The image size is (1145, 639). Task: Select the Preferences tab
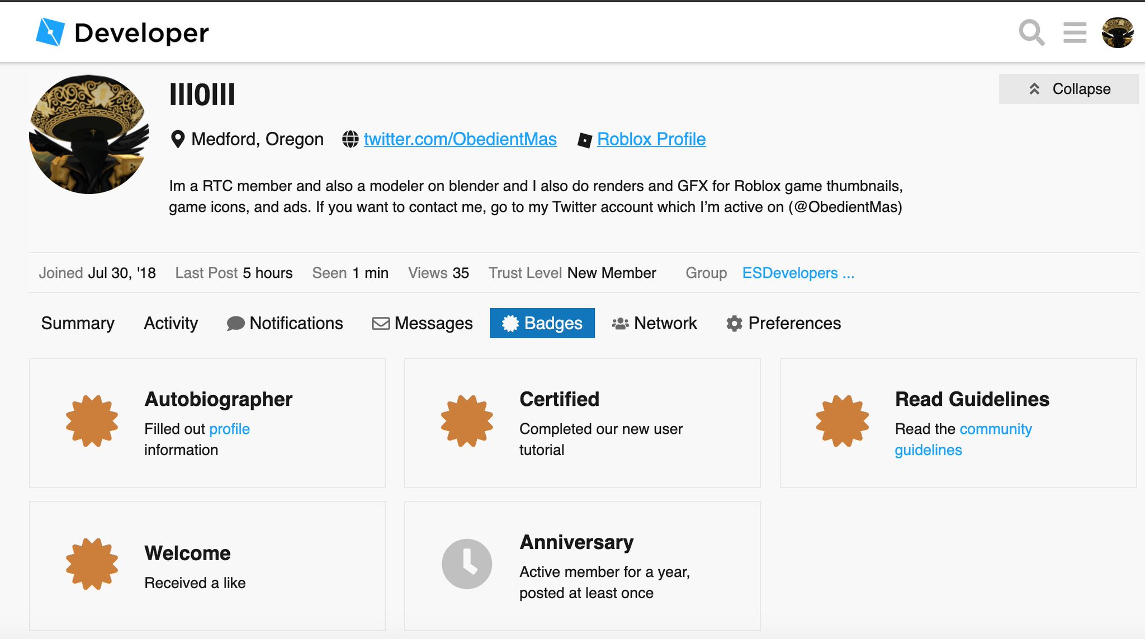783,323
